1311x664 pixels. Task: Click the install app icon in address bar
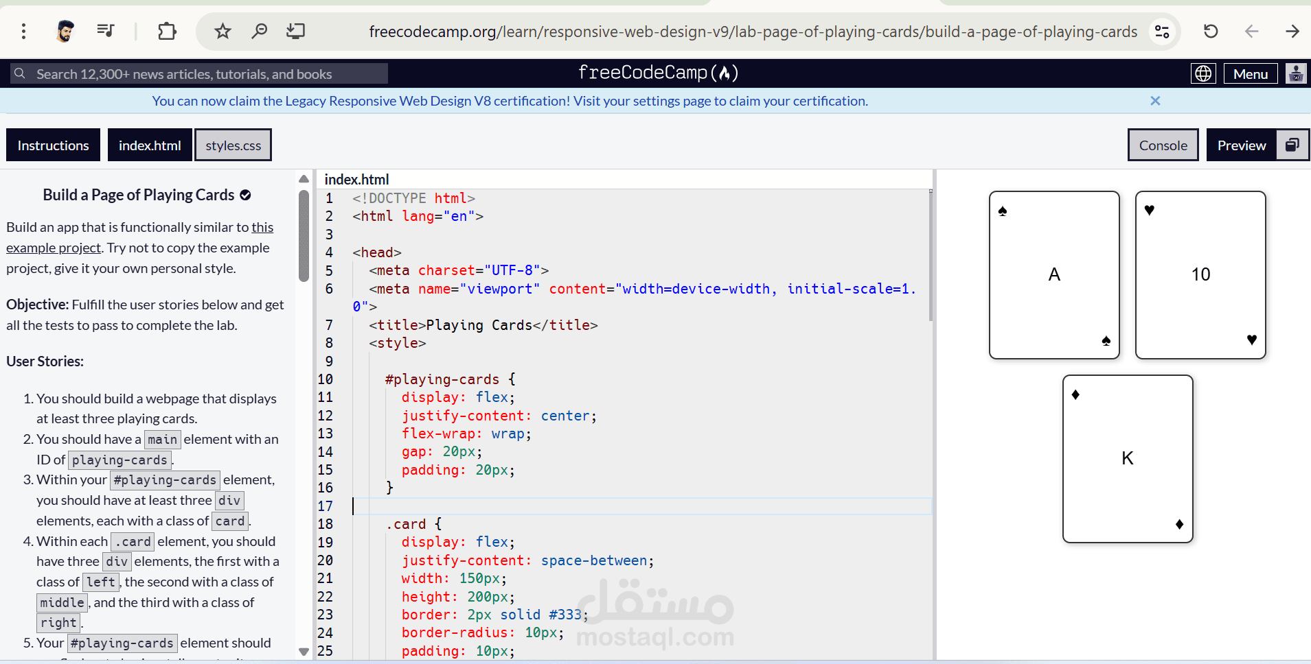(296, 31)
